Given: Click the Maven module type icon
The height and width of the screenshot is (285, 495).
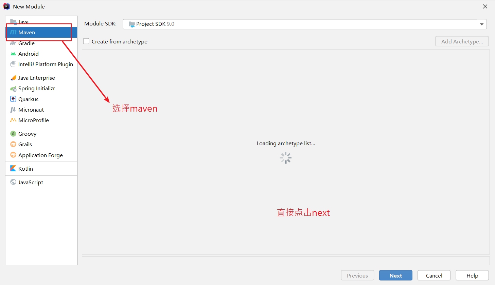Looking at the screenshot, I should tap(13, 33).
